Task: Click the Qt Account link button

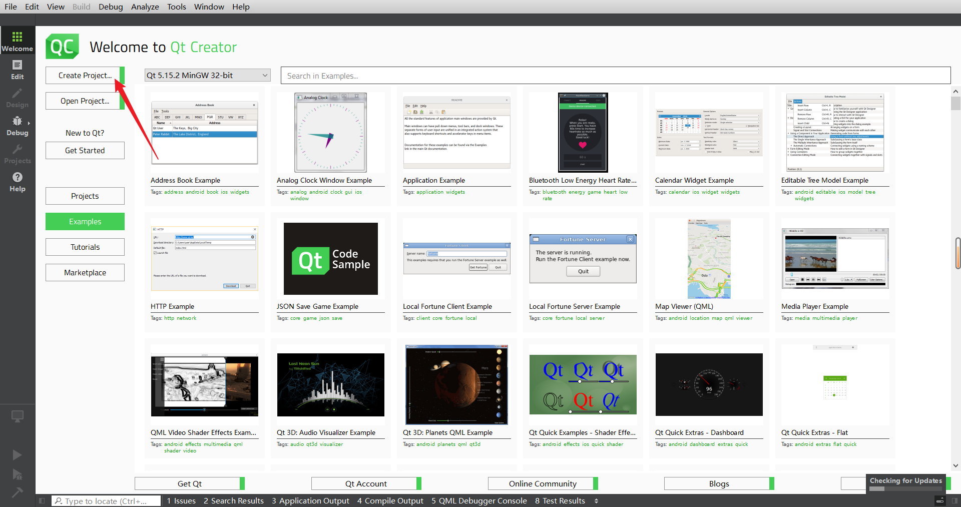Action: pyautogui.click(x=366, y=483)
